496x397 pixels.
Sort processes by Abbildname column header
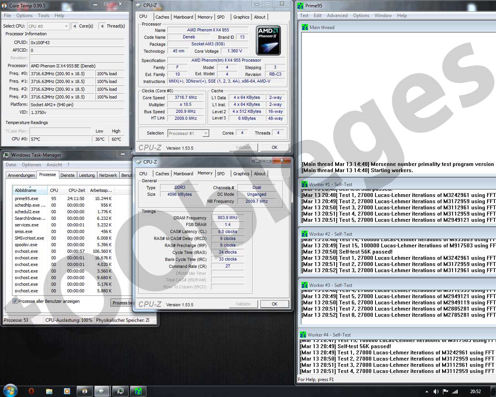pyautogui.click(x=30, y=190)
